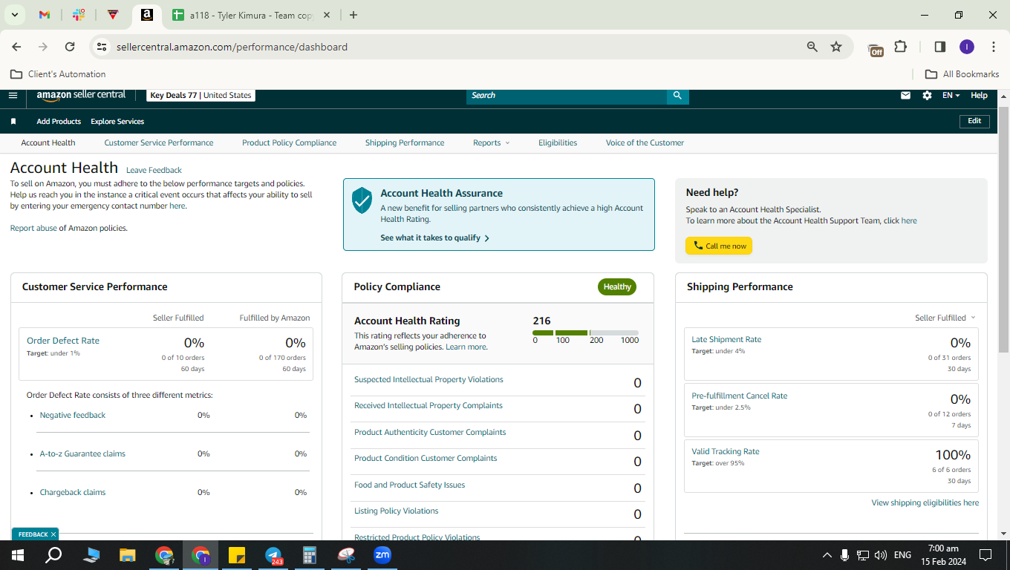Click the browser back arrow
1010x570 pixels.
[16, 47]
